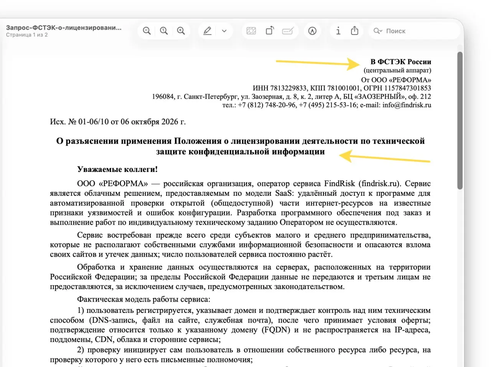Click the line Исх. № 01-06/10 от 06 октября 2026 г.
The image size is (491, 367).
(118, 122)
